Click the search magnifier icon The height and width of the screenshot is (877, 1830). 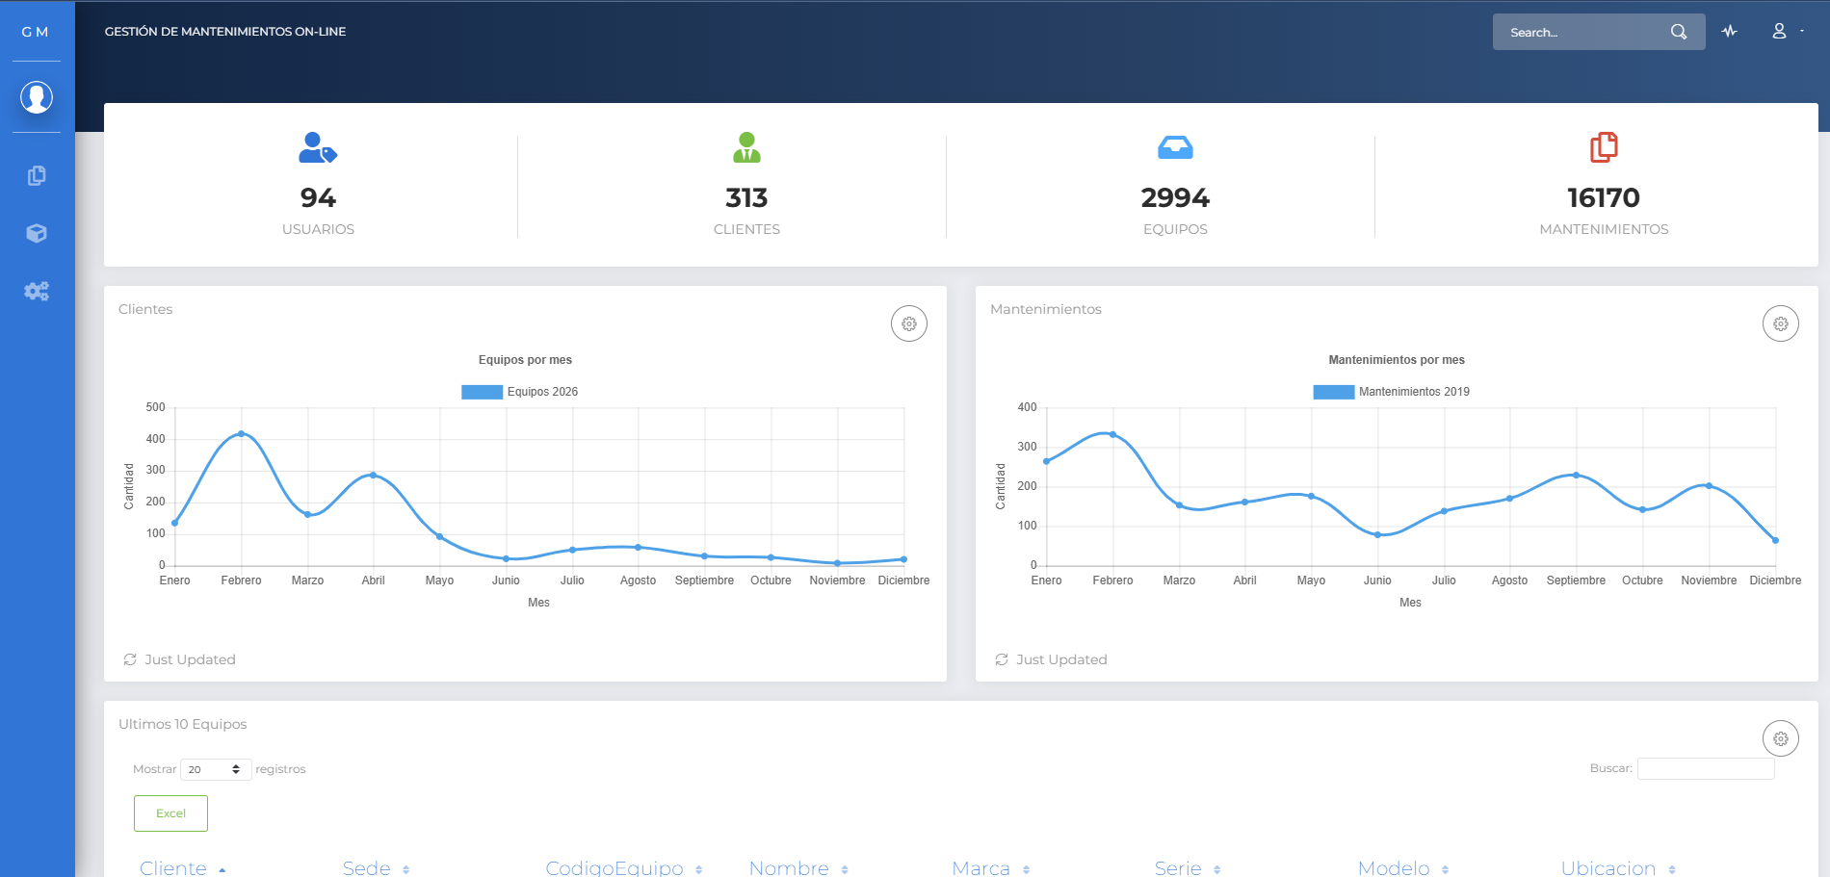[x=1679, y=32]
